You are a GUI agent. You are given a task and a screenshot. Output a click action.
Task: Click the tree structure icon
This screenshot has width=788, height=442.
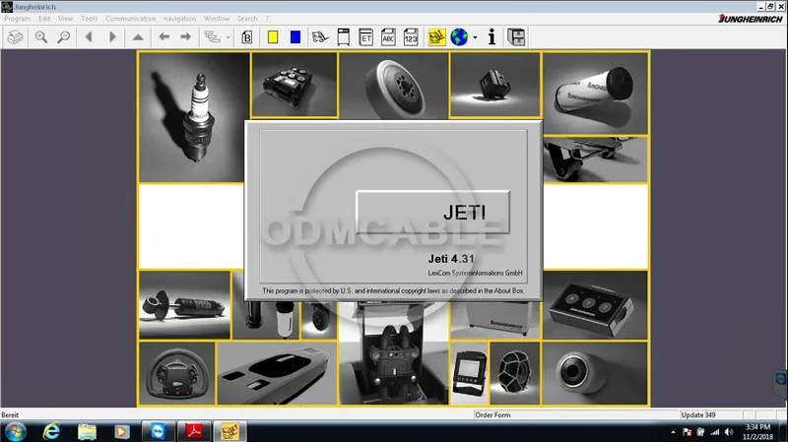213,37
